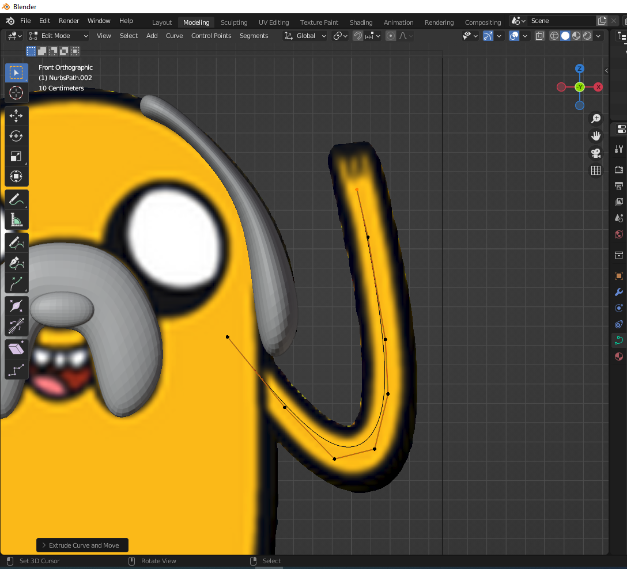Open Modifier properties blue wrench tab
The width and height of the screenshot is (627, 569).
point(619,292)
